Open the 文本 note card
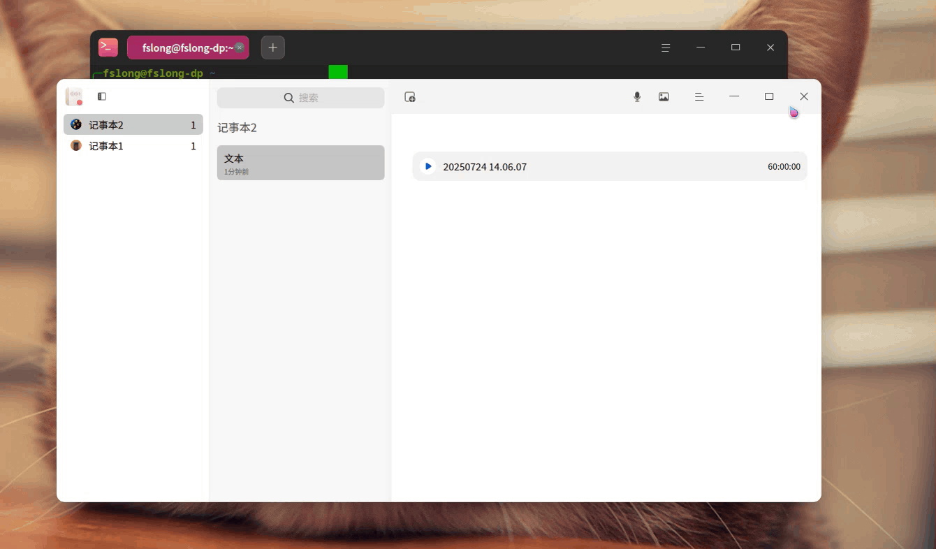Image resolution: width=936 pixels, height=549 pixels. pyautogui.click(x=301, y=163)
